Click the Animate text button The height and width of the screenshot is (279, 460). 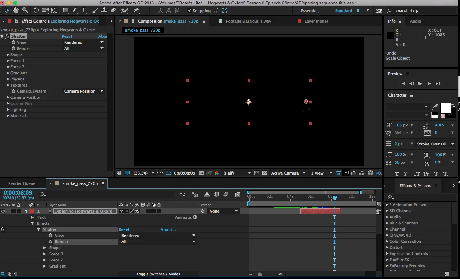(195, 217)
